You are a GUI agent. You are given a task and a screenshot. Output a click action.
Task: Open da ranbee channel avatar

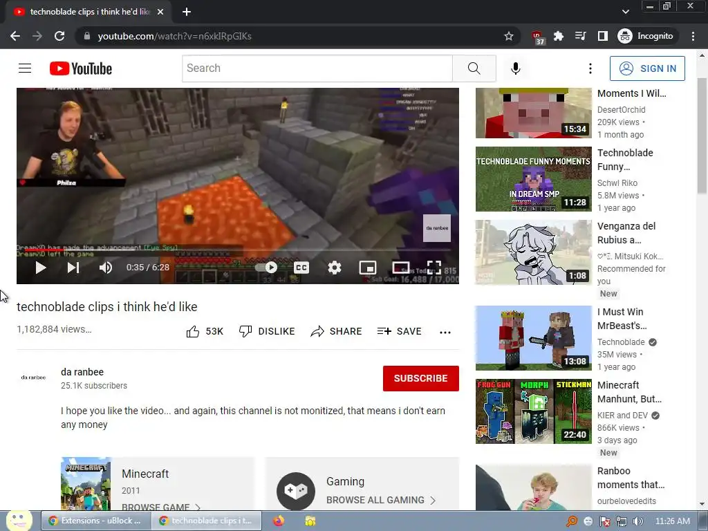(x=33, y=378)
